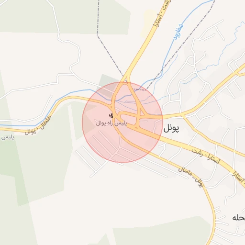Click the شفارود river name label
Image resolution: width=245 pixels, height=245 pixels.
[x=178, y=32]
